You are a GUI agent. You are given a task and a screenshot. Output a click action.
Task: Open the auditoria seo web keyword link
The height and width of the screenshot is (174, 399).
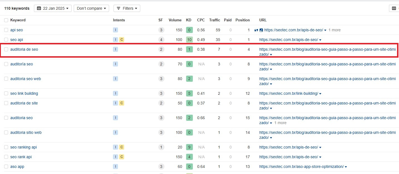[x=26, y=79]
